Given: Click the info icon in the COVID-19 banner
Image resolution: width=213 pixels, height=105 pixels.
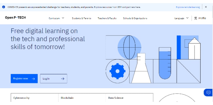Looking at the screenshot, I should pyautogui.click(x=3, y=7).
